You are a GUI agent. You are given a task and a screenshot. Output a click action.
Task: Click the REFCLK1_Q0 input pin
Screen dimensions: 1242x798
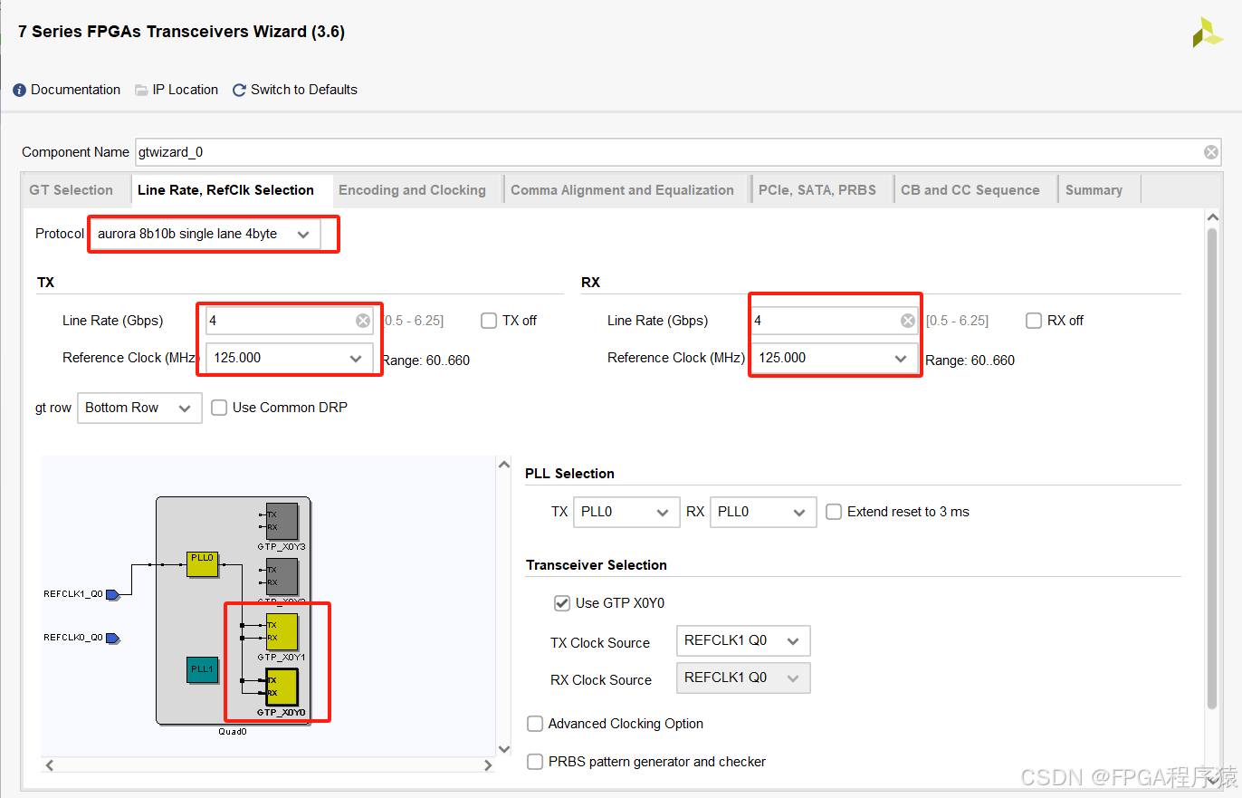point(113,594)
